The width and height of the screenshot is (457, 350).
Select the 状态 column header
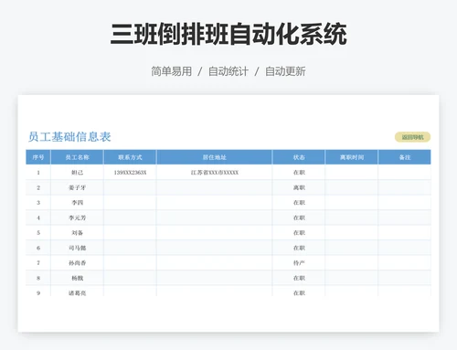pos(299,157)
